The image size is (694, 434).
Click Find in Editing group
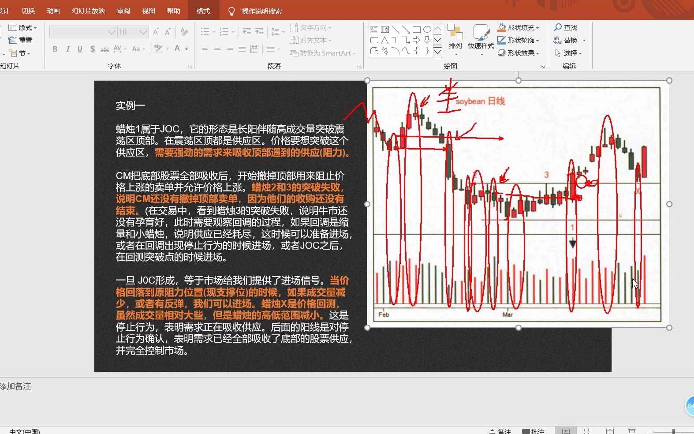[x=565, y=27]
